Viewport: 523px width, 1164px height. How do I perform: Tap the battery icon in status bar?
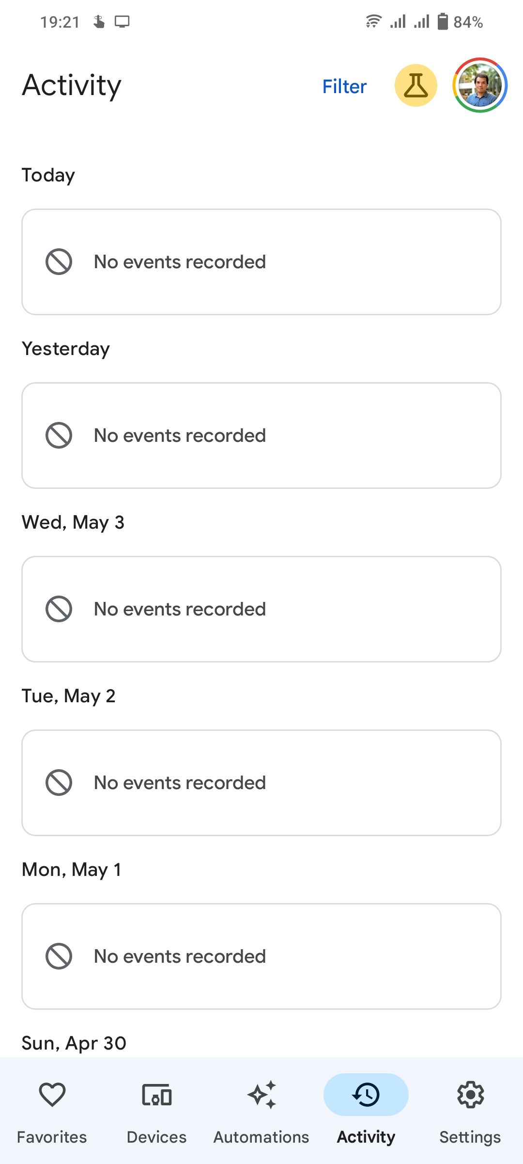tap(443, 22)
